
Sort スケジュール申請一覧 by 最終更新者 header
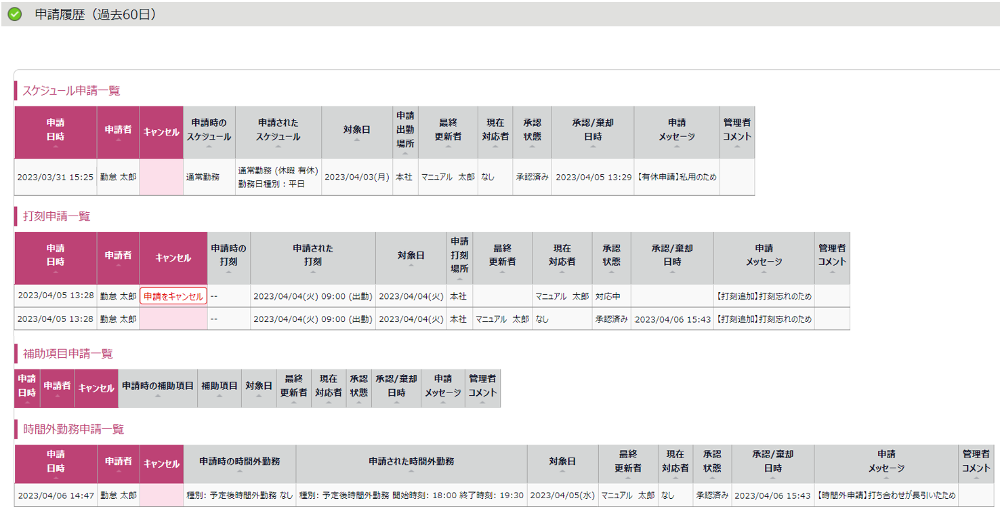pyautogui.click(x=448, y=132)
